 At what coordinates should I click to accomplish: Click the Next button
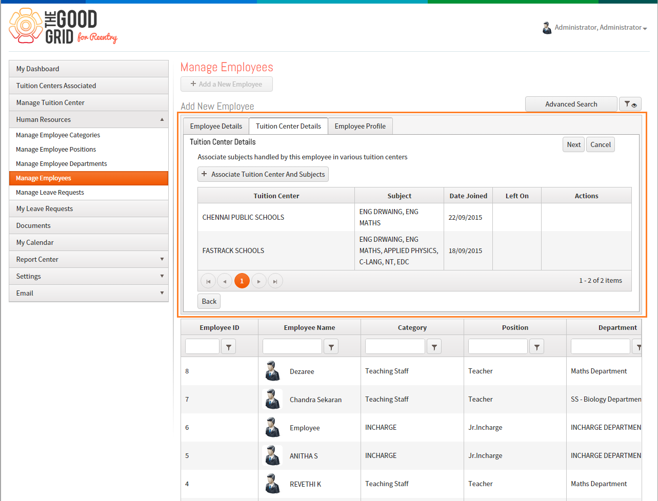coord(573,144)
